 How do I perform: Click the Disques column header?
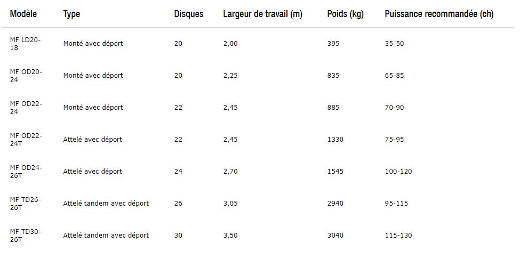pyautogui.click(x=189, y=14)
